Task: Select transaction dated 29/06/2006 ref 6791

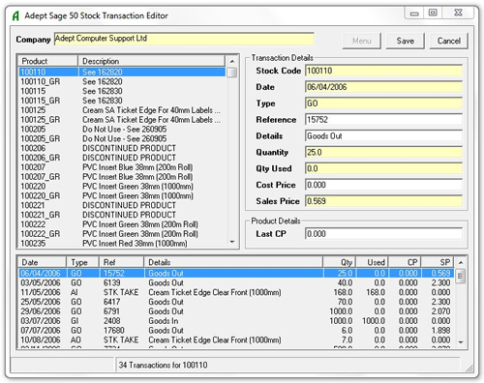Action: 236,311
